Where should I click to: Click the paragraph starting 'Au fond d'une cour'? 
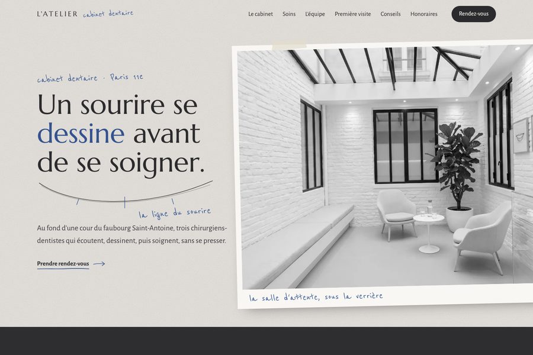tap(132, 234)
